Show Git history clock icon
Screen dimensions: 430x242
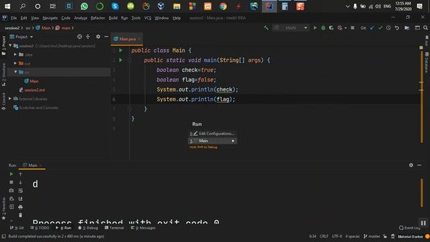coord(388,28)
